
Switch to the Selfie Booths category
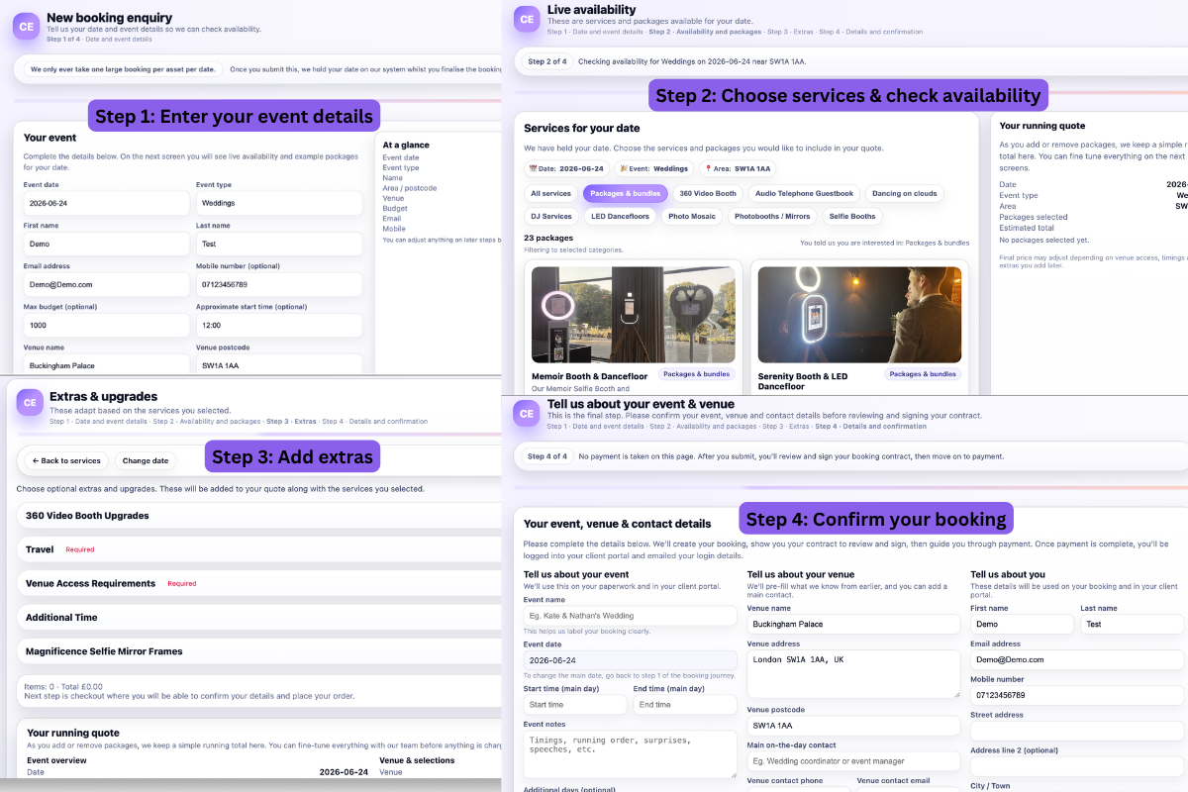pos(851,216)
